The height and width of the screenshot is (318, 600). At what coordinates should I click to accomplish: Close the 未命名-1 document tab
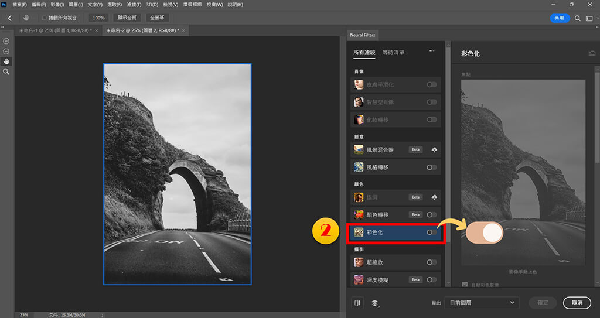click(x=97, y=30)
